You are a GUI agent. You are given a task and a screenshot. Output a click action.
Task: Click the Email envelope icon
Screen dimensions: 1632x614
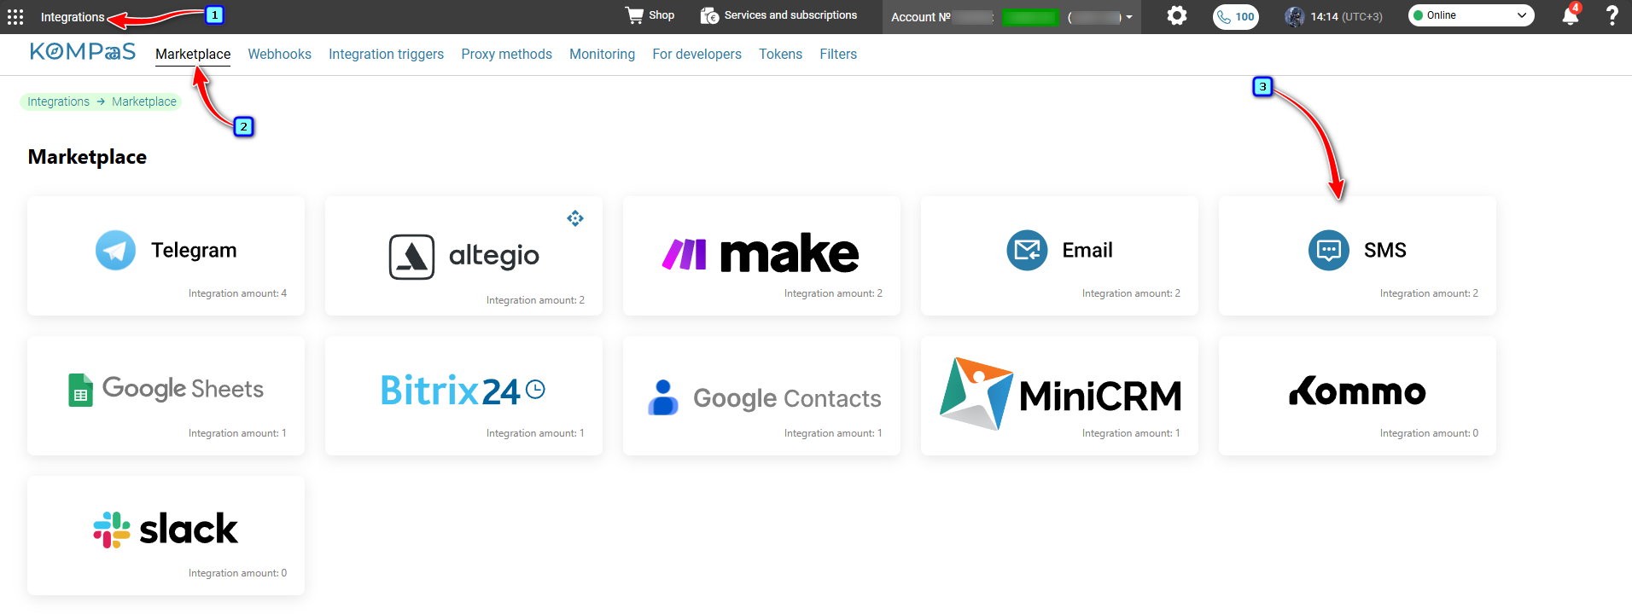pyautogui.click(x=1027, y=250)
